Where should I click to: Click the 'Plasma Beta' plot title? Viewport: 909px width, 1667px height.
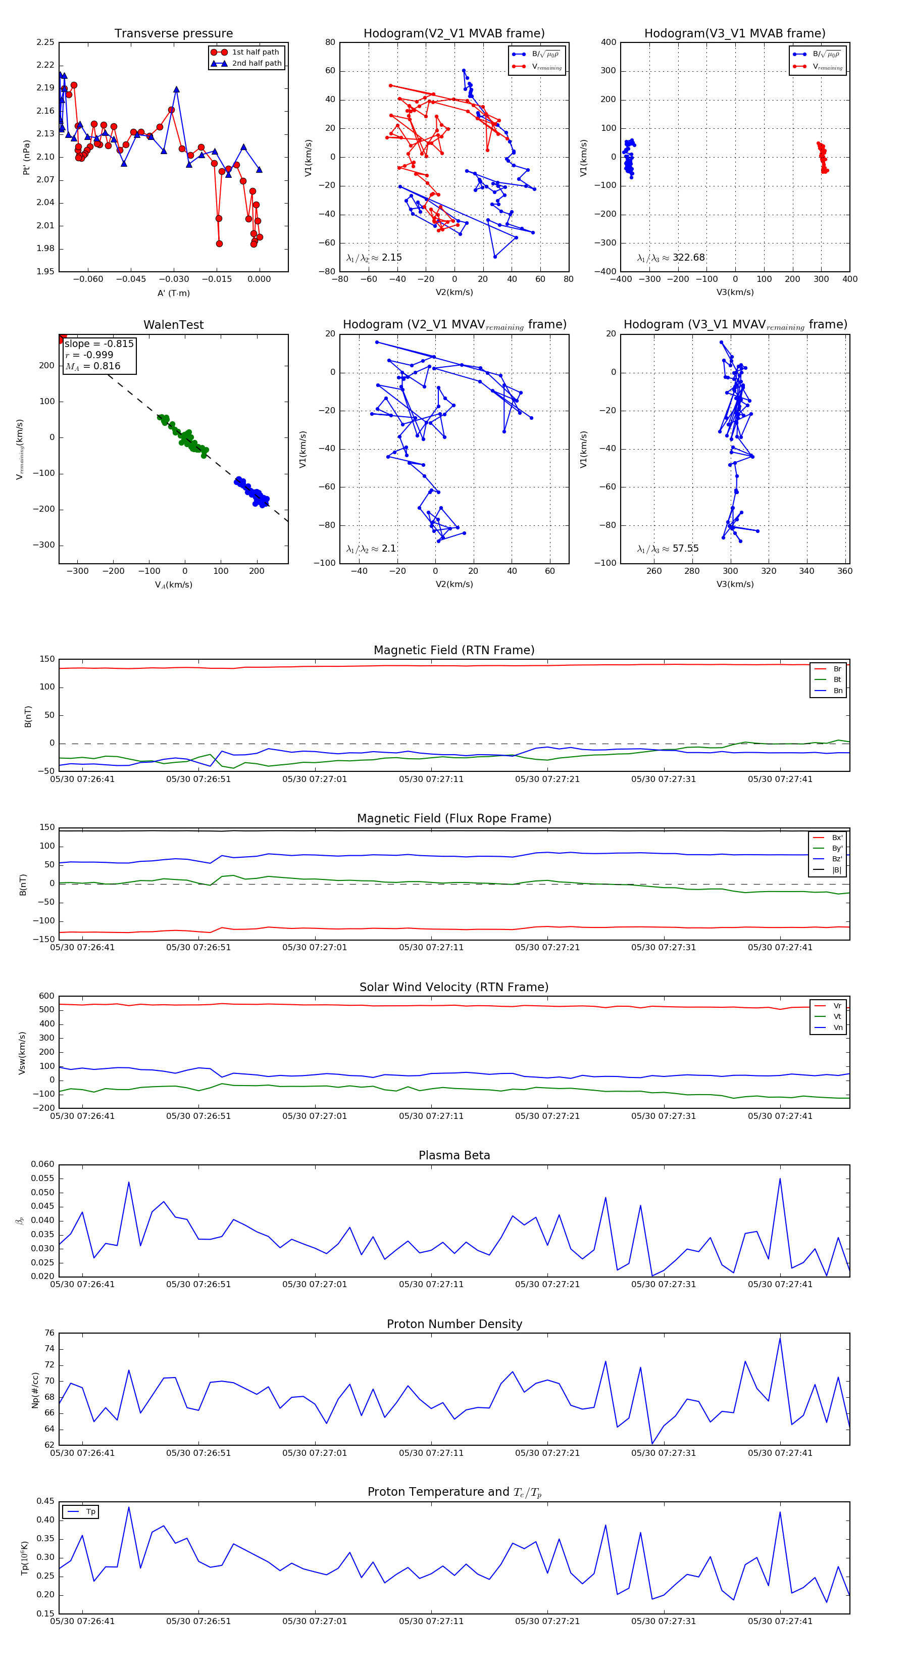pyautogui.click(x=453, y=1156)
